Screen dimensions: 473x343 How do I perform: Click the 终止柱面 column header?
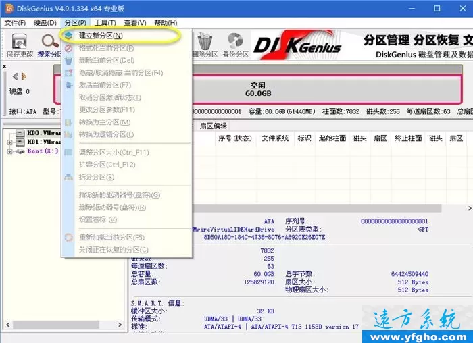[408, 138]
